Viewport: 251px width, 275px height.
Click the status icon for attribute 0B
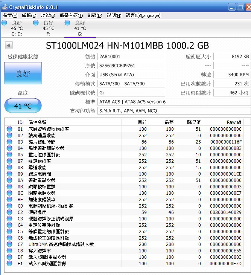(x=9, y=186)
